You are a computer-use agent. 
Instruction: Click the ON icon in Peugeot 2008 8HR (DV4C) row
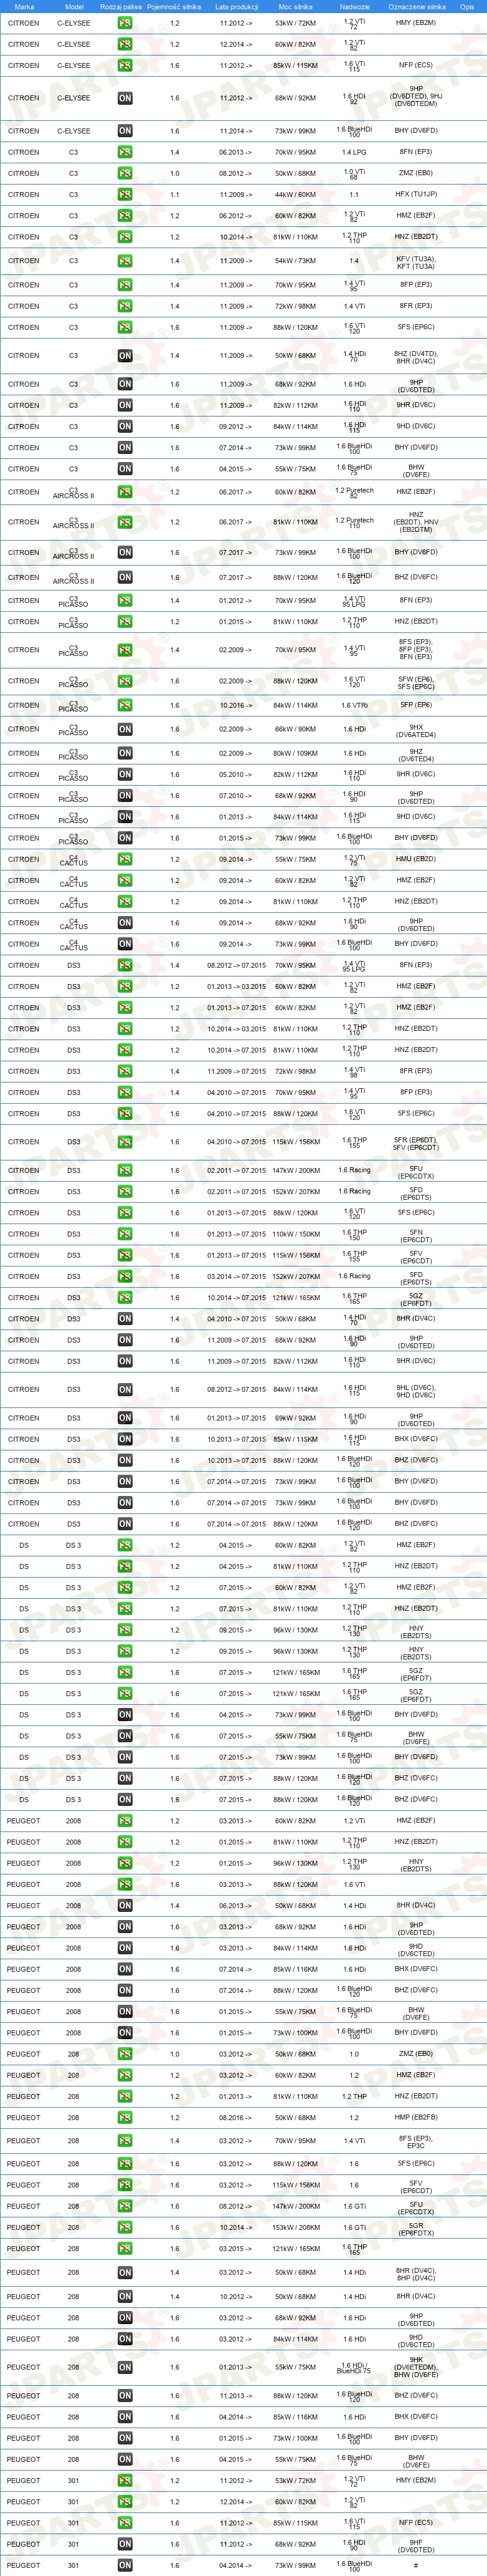click(x=125, y=1906)
